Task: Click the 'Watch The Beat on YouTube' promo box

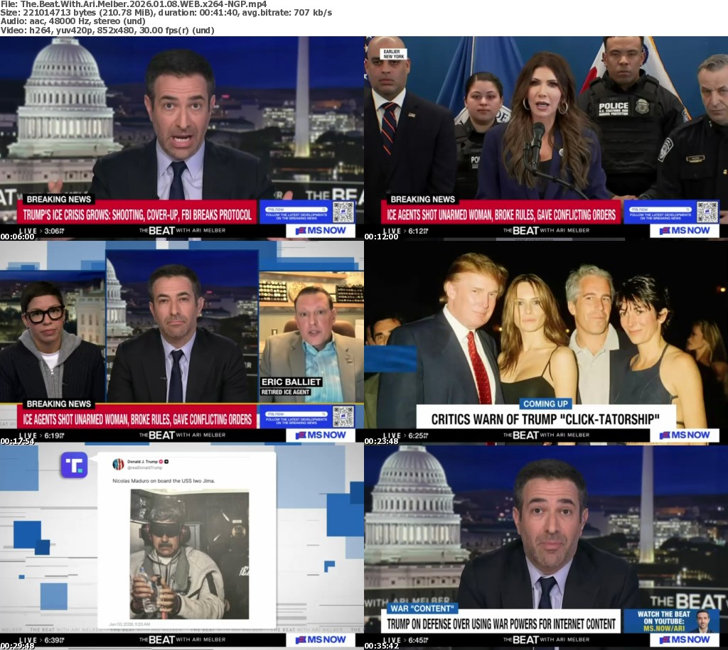Action: 671,620
